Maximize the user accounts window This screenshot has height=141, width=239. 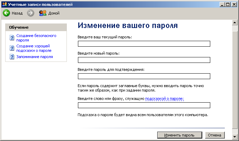point(228,4)
